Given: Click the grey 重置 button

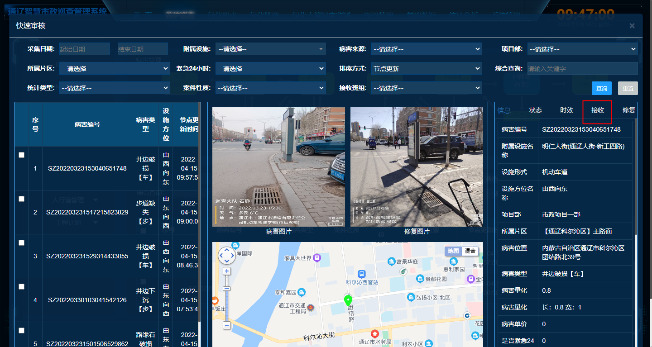Looking at the screenshot, I should [x=628, y=89].
